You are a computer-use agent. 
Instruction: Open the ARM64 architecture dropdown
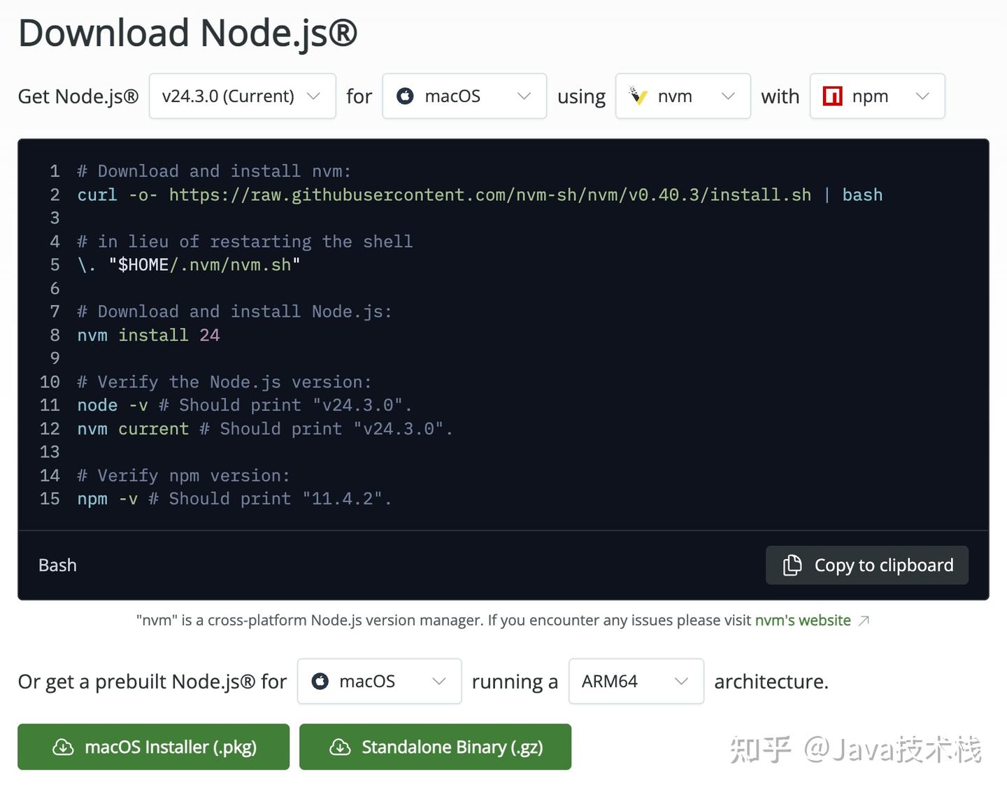(x=635, y=681)
